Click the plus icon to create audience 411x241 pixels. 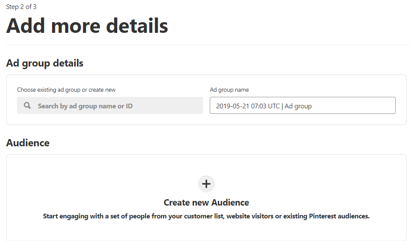[206, 184]
